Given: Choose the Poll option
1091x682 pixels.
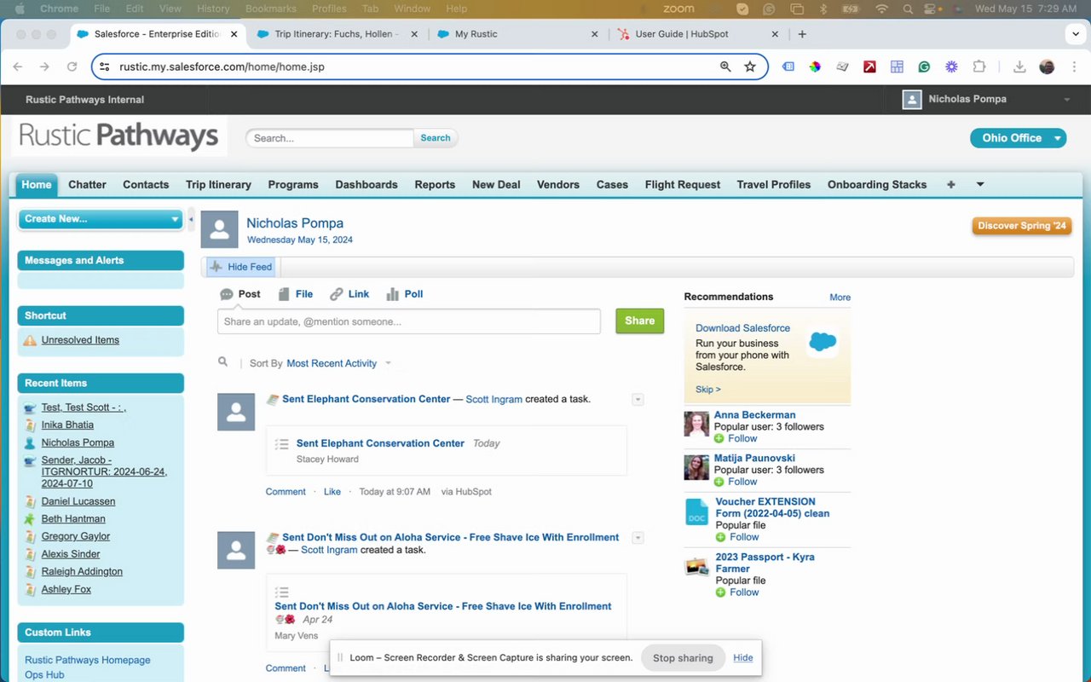Looking at the screenshot, I should coord(404,294).
